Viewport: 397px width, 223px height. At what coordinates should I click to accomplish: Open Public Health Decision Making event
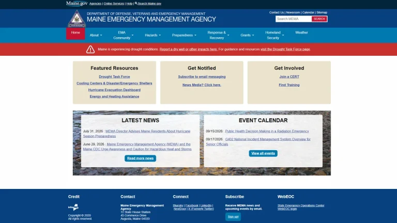pos(267,131)
